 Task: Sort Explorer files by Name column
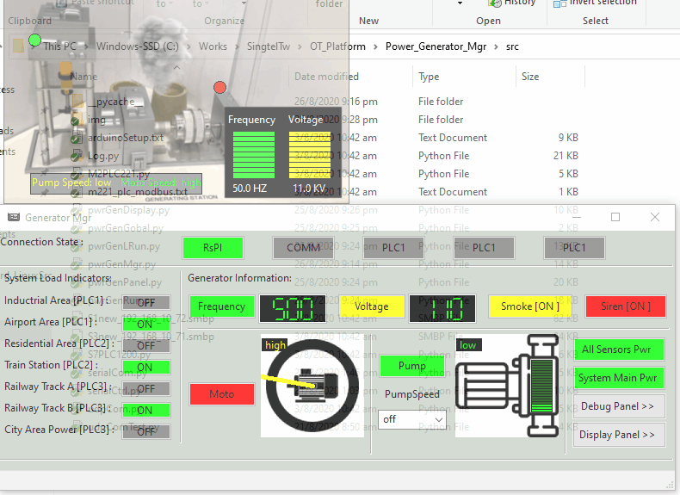click(x=83, y=77)
